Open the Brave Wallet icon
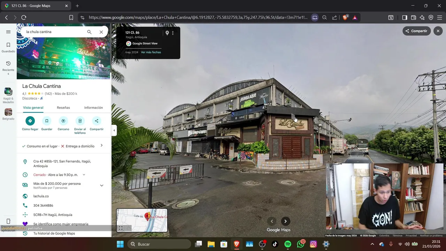 tap(414, 17)
